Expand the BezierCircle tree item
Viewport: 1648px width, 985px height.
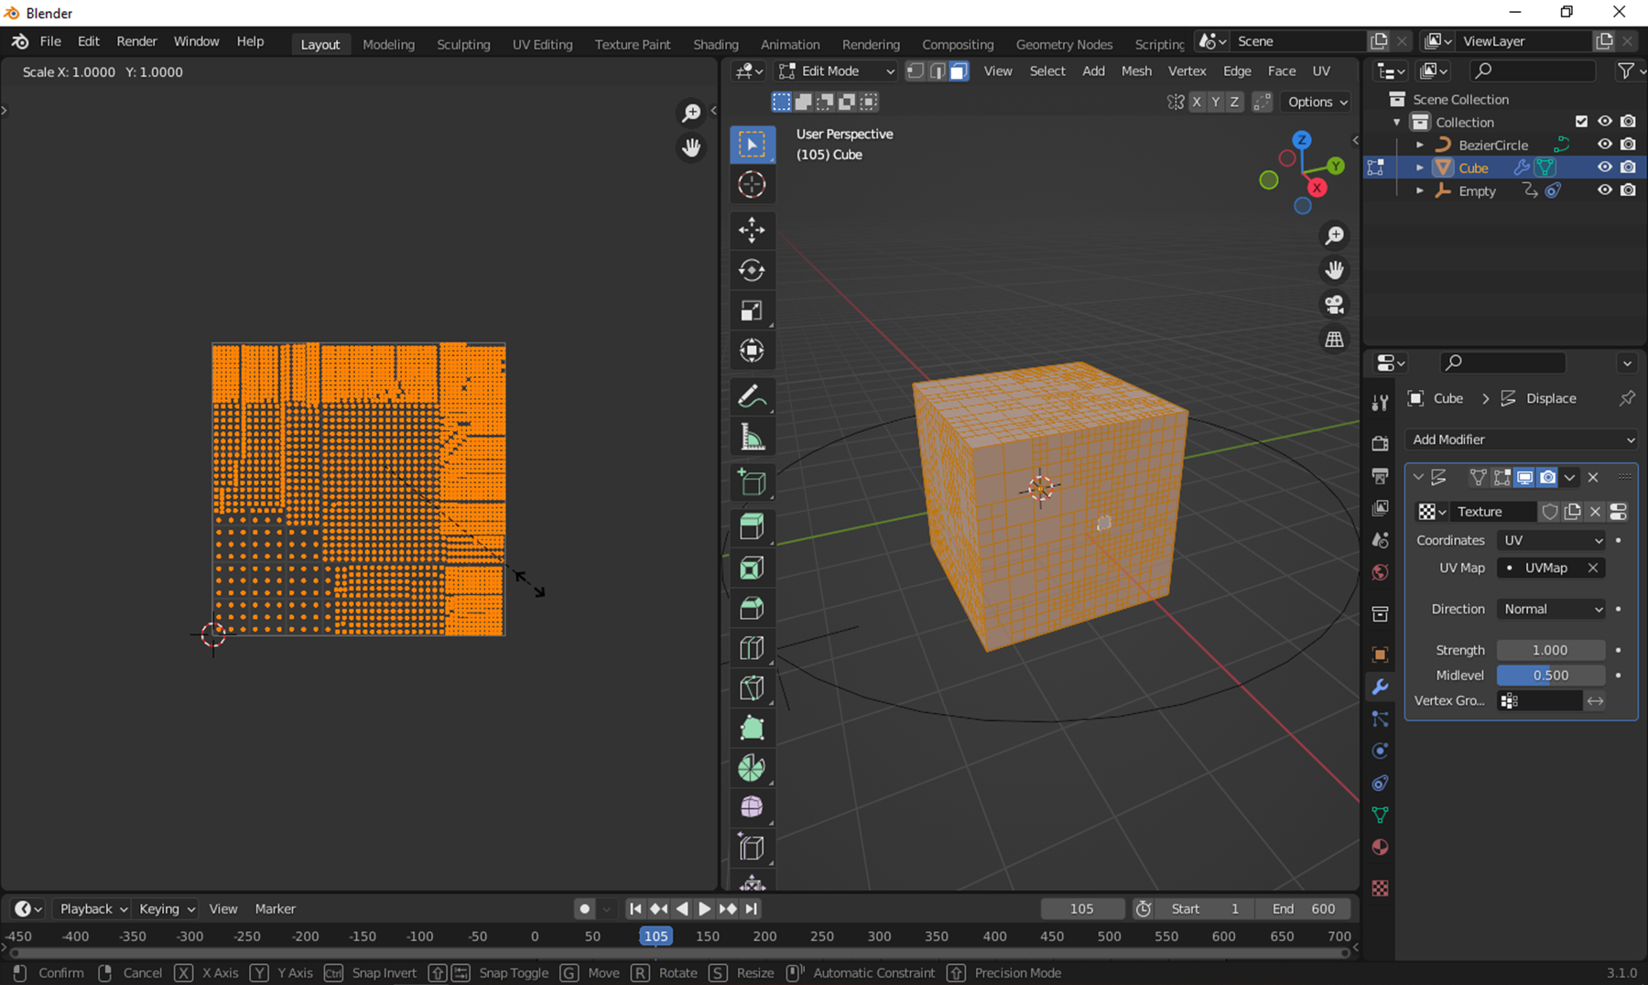point(1419,145)
